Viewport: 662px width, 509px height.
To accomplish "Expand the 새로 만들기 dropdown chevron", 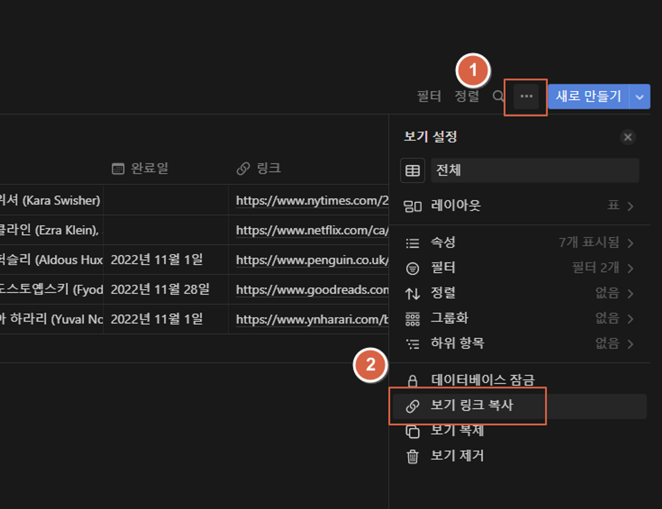I will click(x=640, y=97).
